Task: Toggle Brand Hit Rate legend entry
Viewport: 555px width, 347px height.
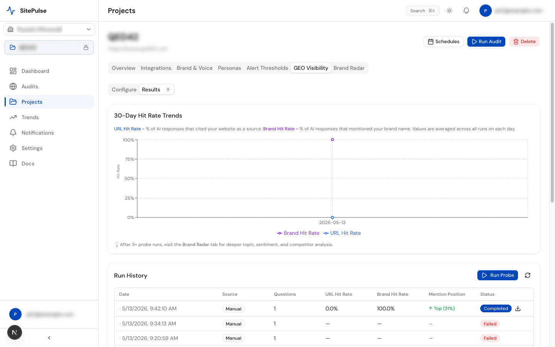Action: pyautogui.click(x=298, y=233)
